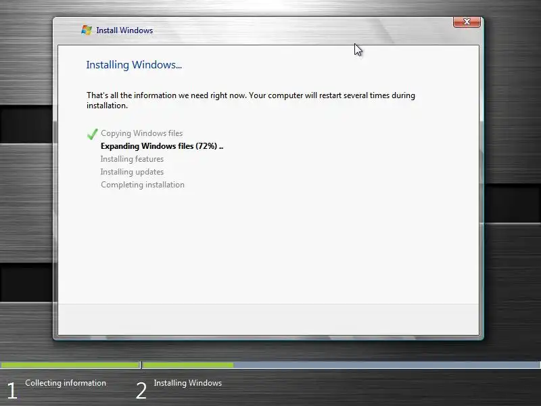The width and height of the screenshot is (541, 406).
Task: Click the stage number 2
Action: (141, 391)
